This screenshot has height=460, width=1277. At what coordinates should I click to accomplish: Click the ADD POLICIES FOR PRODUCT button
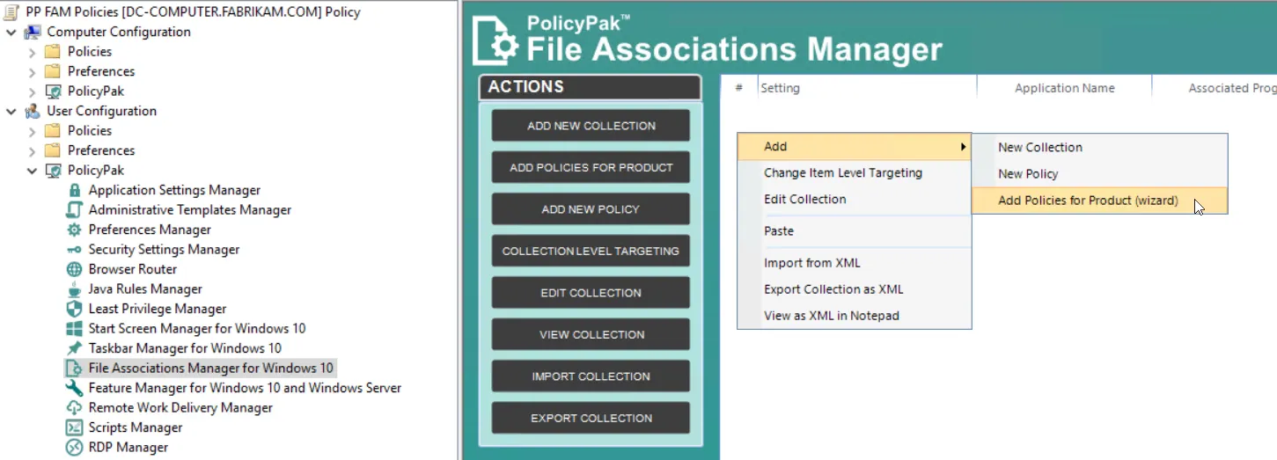point(591,167)
